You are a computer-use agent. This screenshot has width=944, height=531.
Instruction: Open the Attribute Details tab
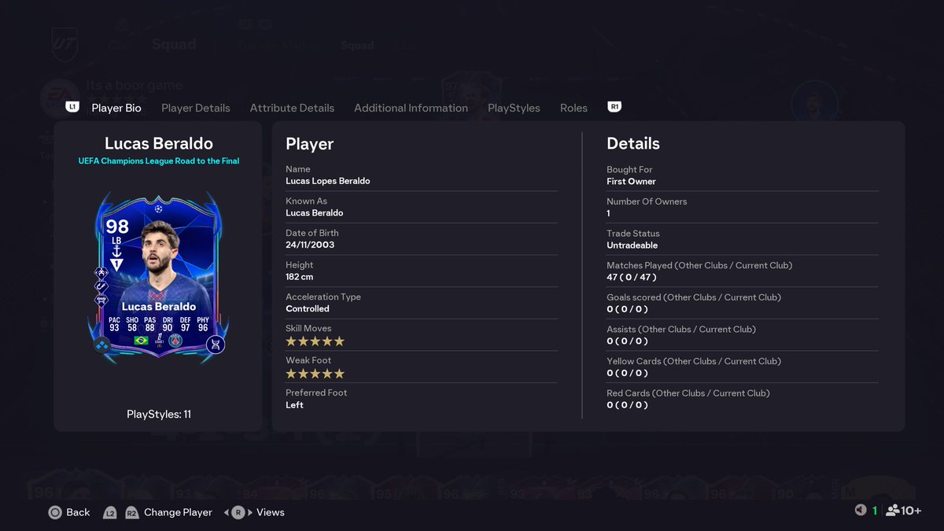292,108
